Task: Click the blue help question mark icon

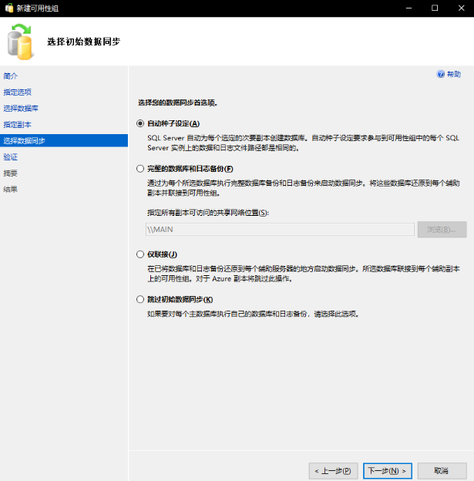Action: (441, 74)
